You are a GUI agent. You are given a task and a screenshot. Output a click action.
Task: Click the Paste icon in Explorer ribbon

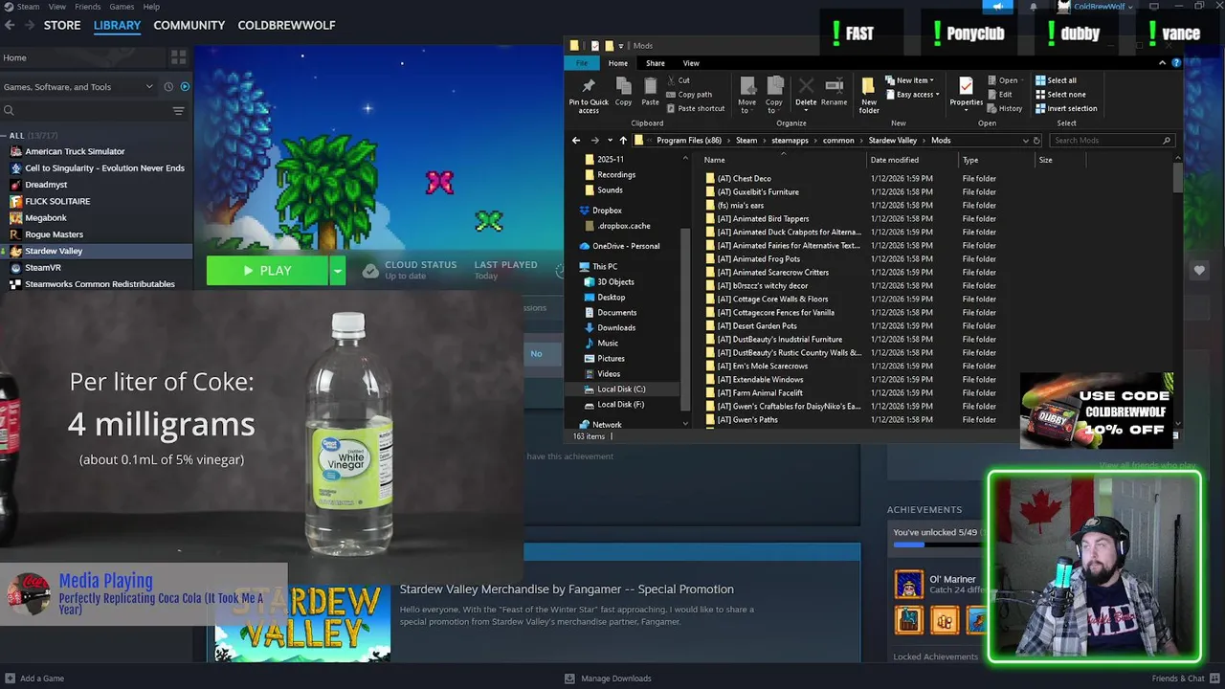(650, 91)
